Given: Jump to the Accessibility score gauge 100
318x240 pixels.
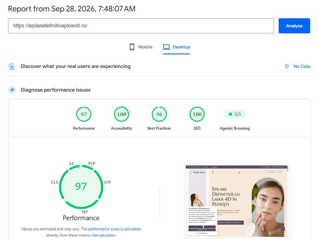Looking at the screenshot, I should click(122, 114).
